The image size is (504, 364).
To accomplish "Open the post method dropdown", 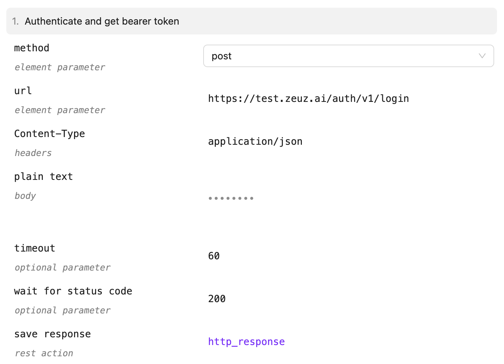I will [349, 56].
